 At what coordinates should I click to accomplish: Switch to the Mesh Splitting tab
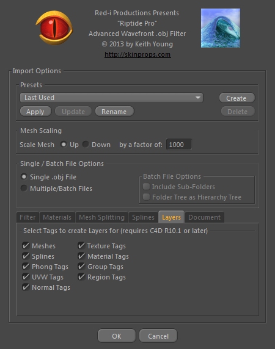coord(101,217)
